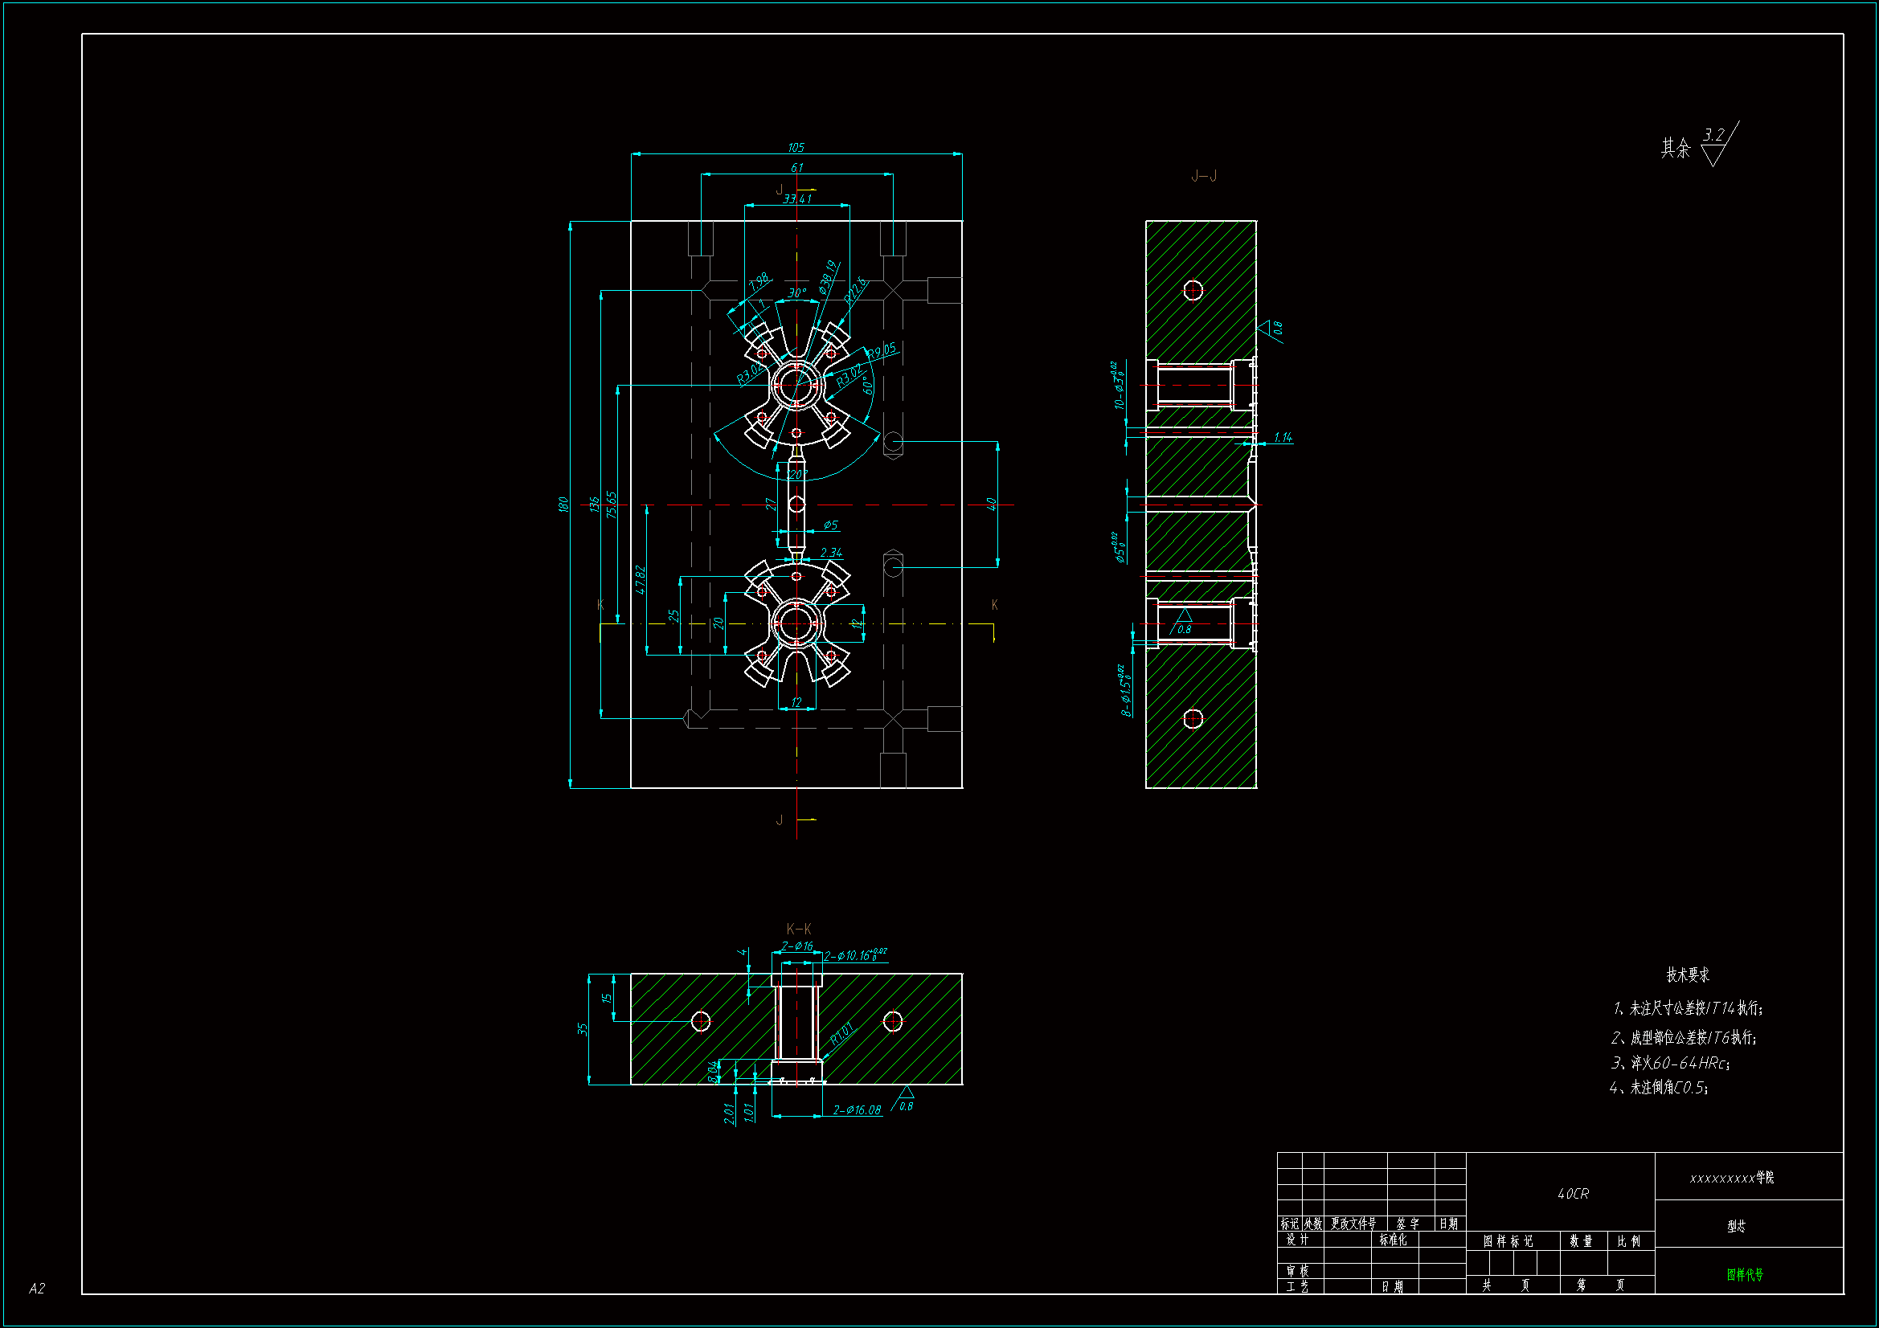
Task: Select the J-J section view label
Action: tap(1203, 176)
